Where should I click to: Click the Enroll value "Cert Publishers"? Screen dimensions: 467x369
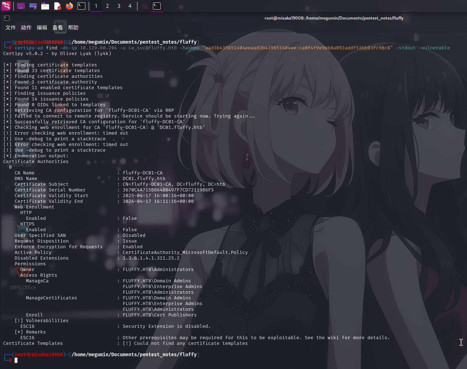click(160, 315)
